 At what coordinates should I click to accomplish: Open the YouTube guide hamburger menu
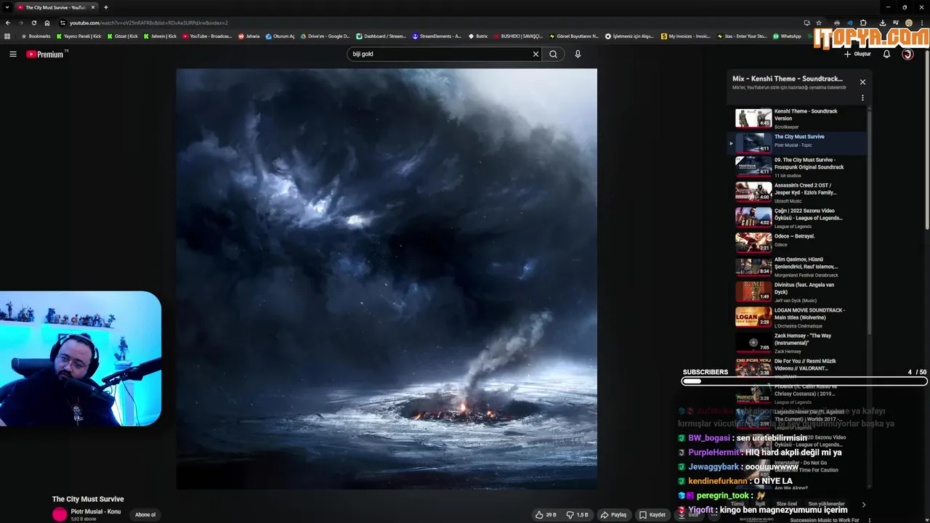coord(12,54)
